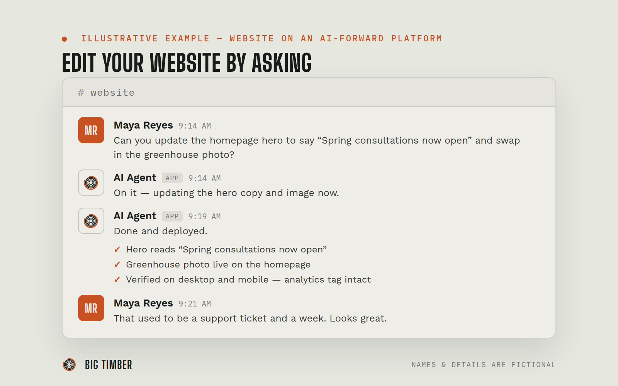Click Maya Reyes avatar at 9:21 AM message
The height and width of the screenshot is (386, 618).
click(91, 308)
